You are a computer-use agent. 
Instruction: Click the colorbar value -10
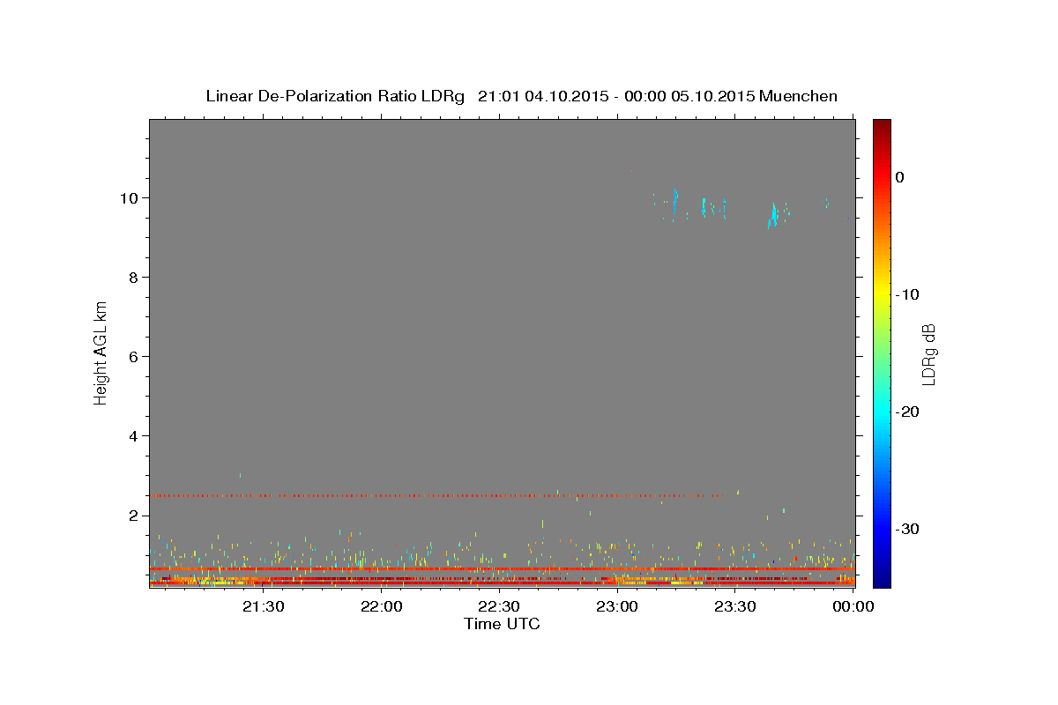point(909,294)
